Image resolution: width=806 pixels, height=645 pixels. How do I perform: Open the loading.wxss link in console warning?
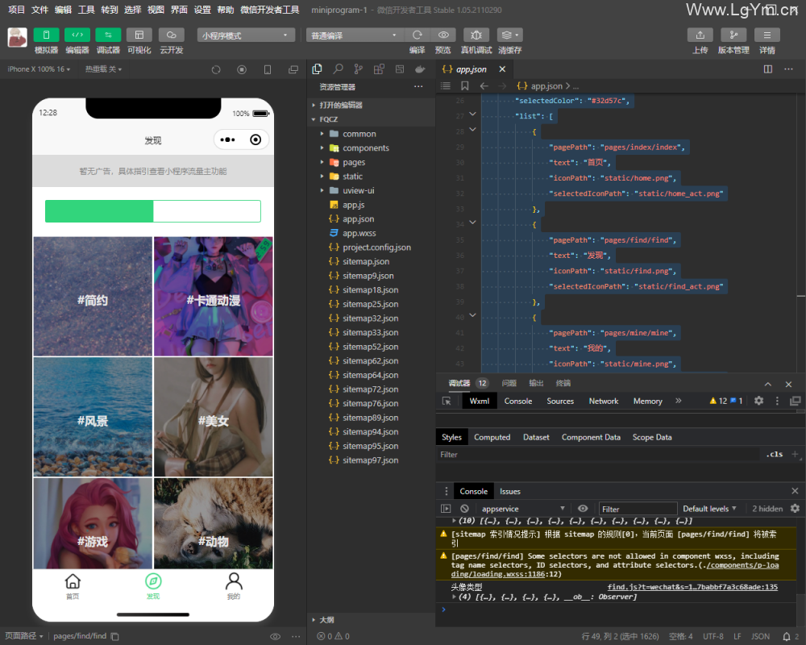coord(615,569)
